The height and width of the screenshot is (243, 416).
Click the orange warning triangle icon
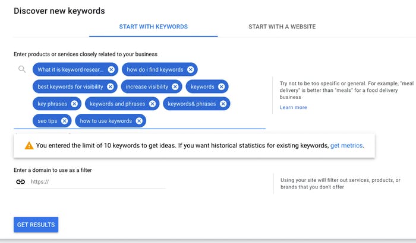[x=29, y=146]
